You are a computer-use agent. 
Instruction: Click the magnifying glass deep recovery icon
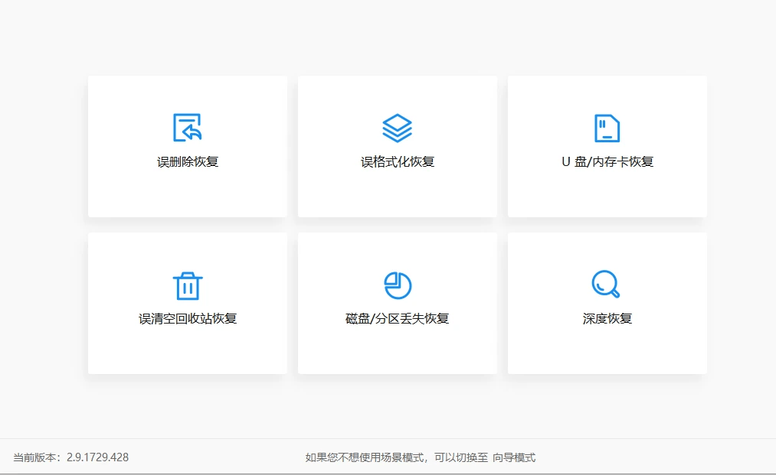click(x=606, y=285)
